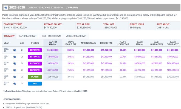Click the Designated Rookie 30% of cap note
181x109 pixels.
point(27,104)
